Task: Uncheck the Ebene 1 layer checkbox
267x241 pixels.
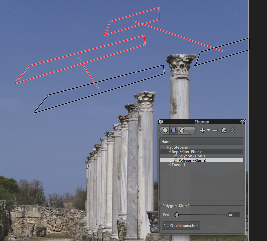Action: click(x=169, y=165)
